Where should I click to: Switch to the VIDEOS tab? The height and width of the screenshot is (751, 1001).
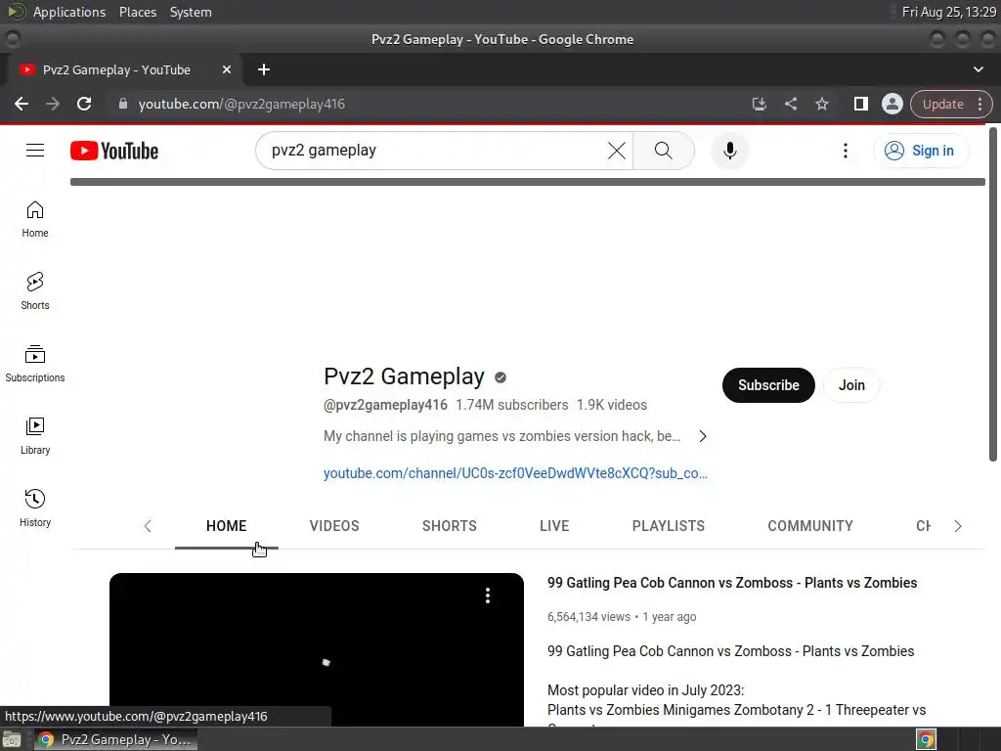(334, 526)
